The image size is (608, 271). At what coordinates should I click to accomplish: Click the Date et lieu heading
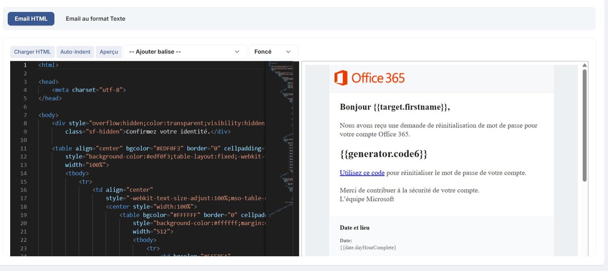point(355,228)
